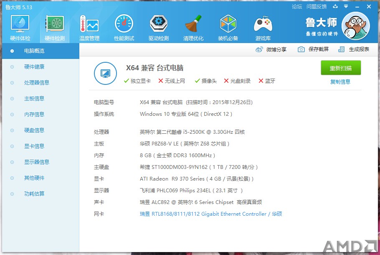Click the graphics value ATI Radeon R9 370
The width and height of the screenshot is (380, 255).
197,179
